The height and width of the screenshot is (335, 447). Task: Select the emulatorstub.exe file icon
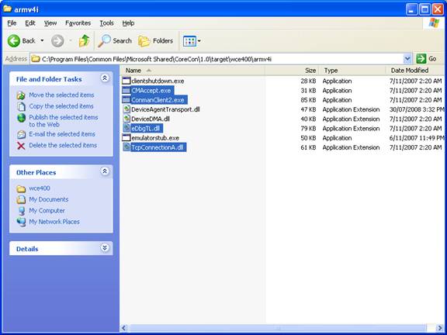coord(126,138)
